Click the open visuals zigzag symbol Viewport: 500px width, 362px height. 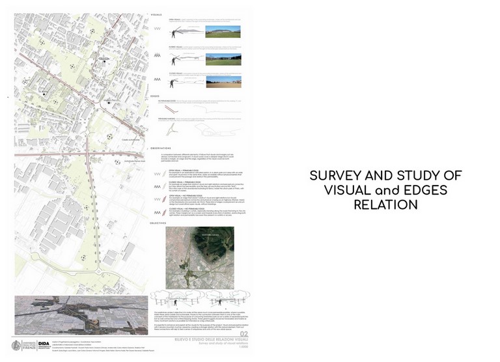coord(156,29)
